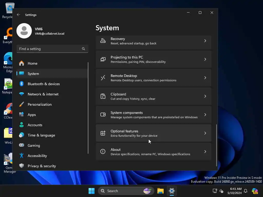Click the Gaming controller icon
263x197 pixels.
tap(22, 145)
